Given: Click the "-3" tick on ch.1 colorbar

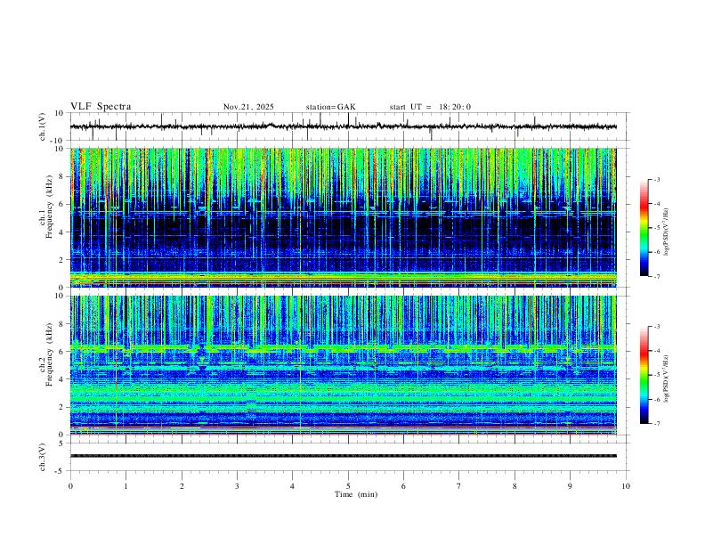Looking at the screenshot, I should (x=656, y=179).
